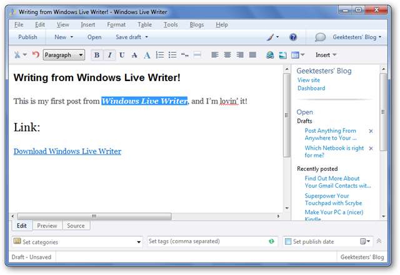The height and width of the screenshot is (275, 400).
Task: Click the Set tags input field
Action: tap(206, 241)
